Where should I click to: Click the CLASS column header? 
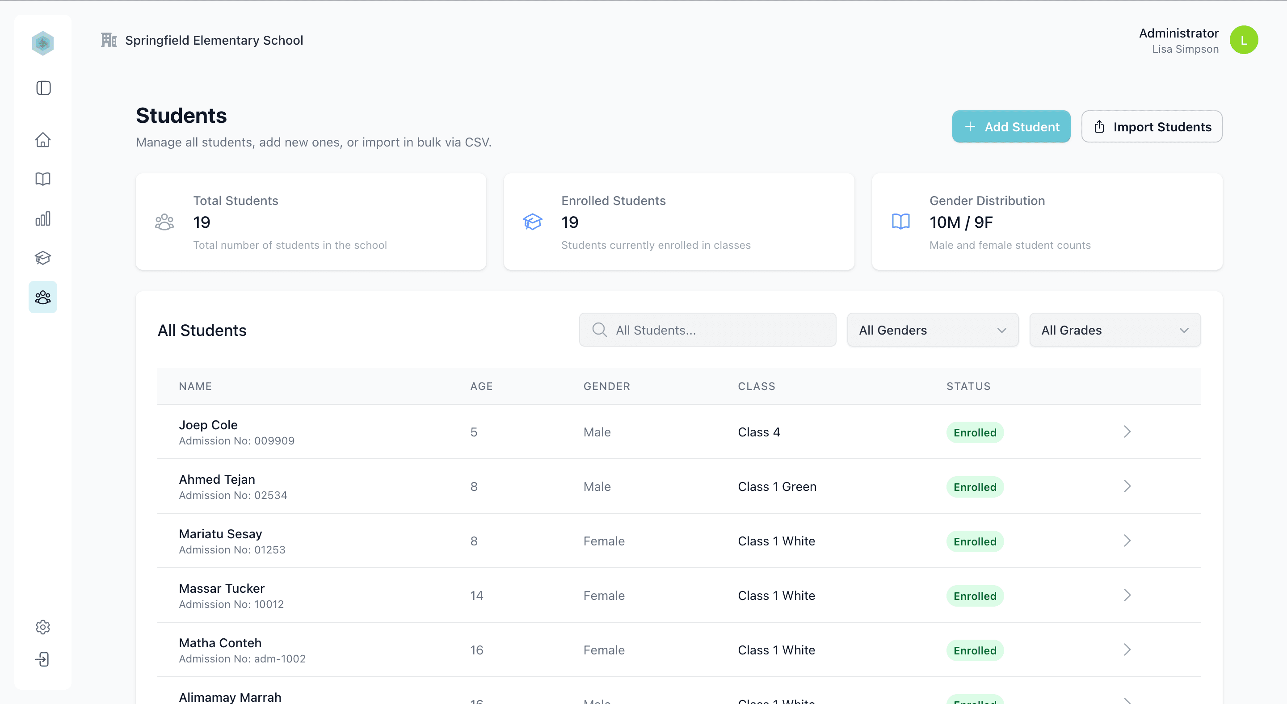tap(757, 386)
